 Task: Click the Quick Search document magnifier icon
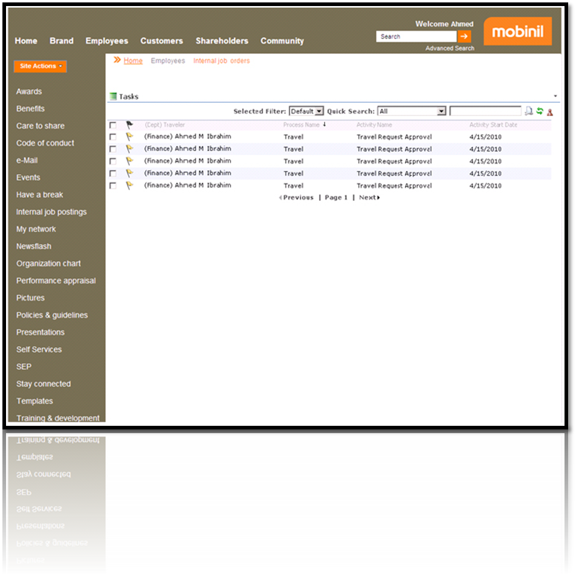pos(529,111)
